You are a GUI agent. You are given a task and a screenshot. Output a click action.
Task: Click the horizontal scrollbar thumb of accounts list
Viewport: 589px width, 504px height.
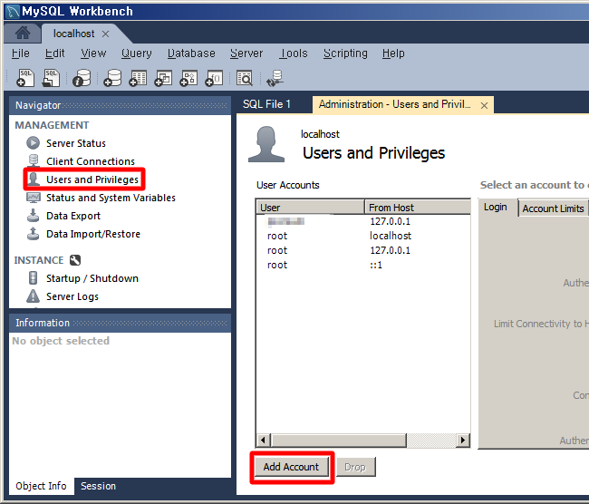click(339, 440)
